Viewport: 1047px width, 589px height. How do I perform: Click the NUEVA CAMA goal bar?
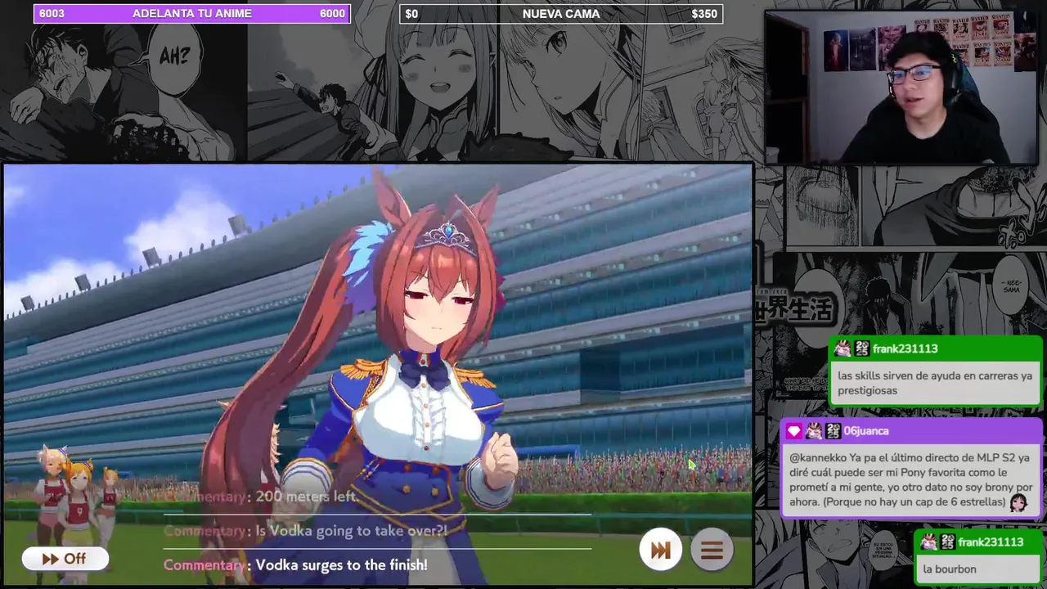tap(561, 13)
